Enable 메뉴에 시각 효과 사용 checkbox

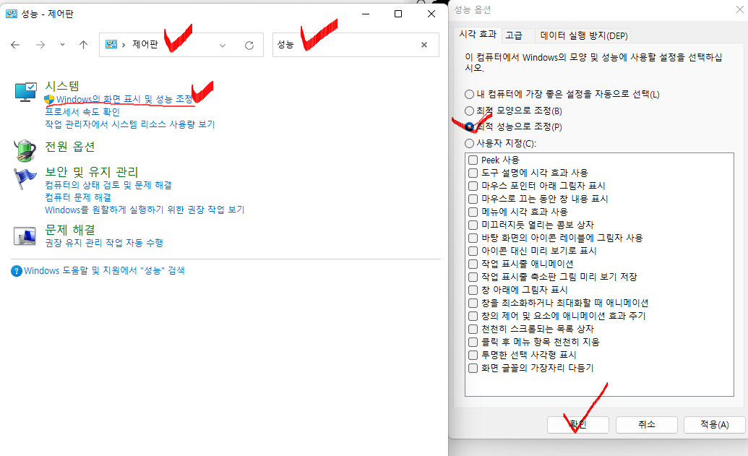tap(473, 212)
